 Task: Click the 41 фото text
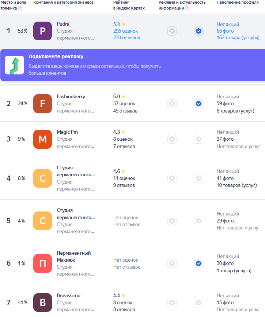tap(225, 178)
